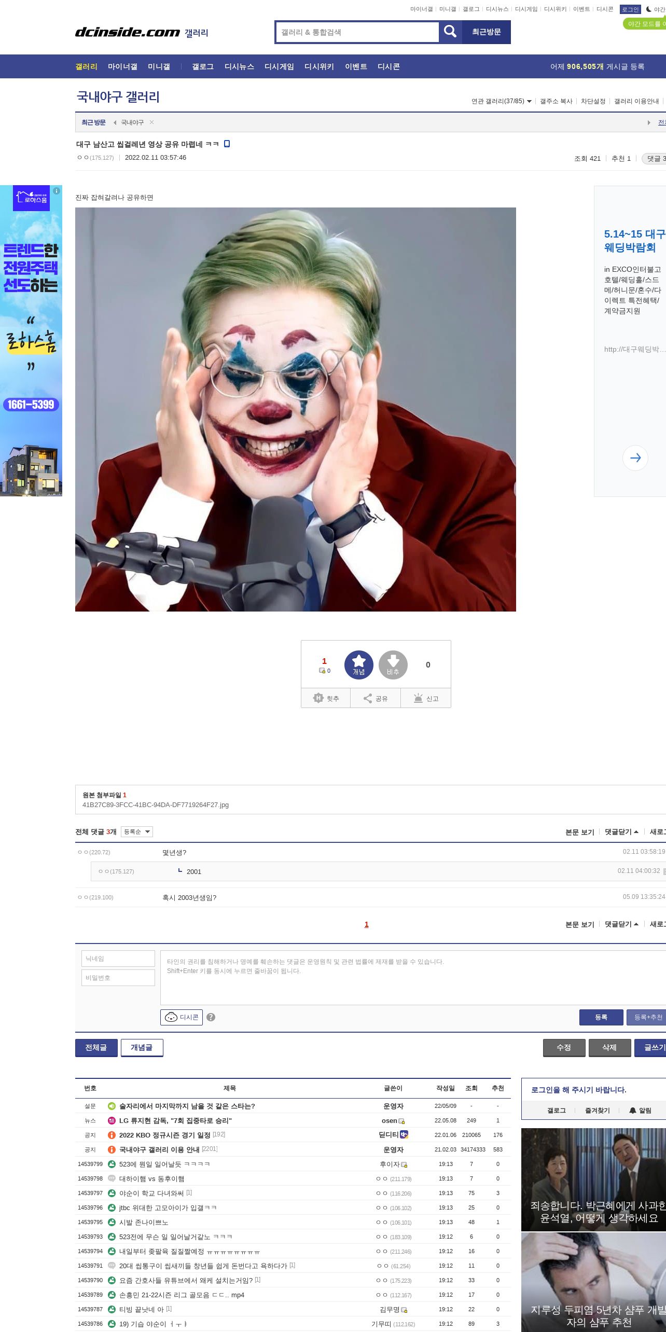Image resolution: width=666 pixels, height=1332 pixels.
Task: Click the Joker-makeup post image
Action: pos(296,409)
